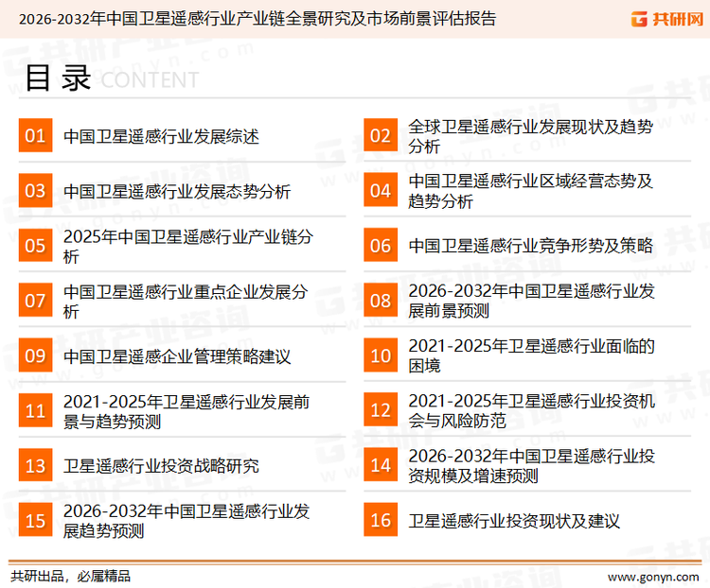
Task: Select chapter title 2021-2025年卫星遥感行业发展前景与趋势预测
Action: (x=186, y=411)
